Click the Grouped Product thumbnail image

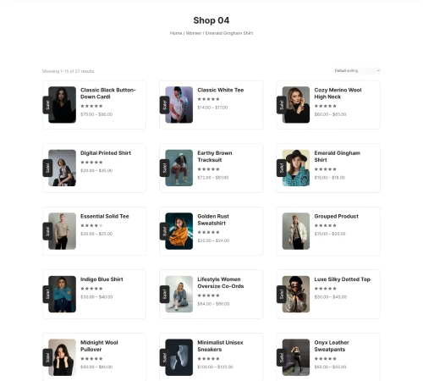pos(296,231)
